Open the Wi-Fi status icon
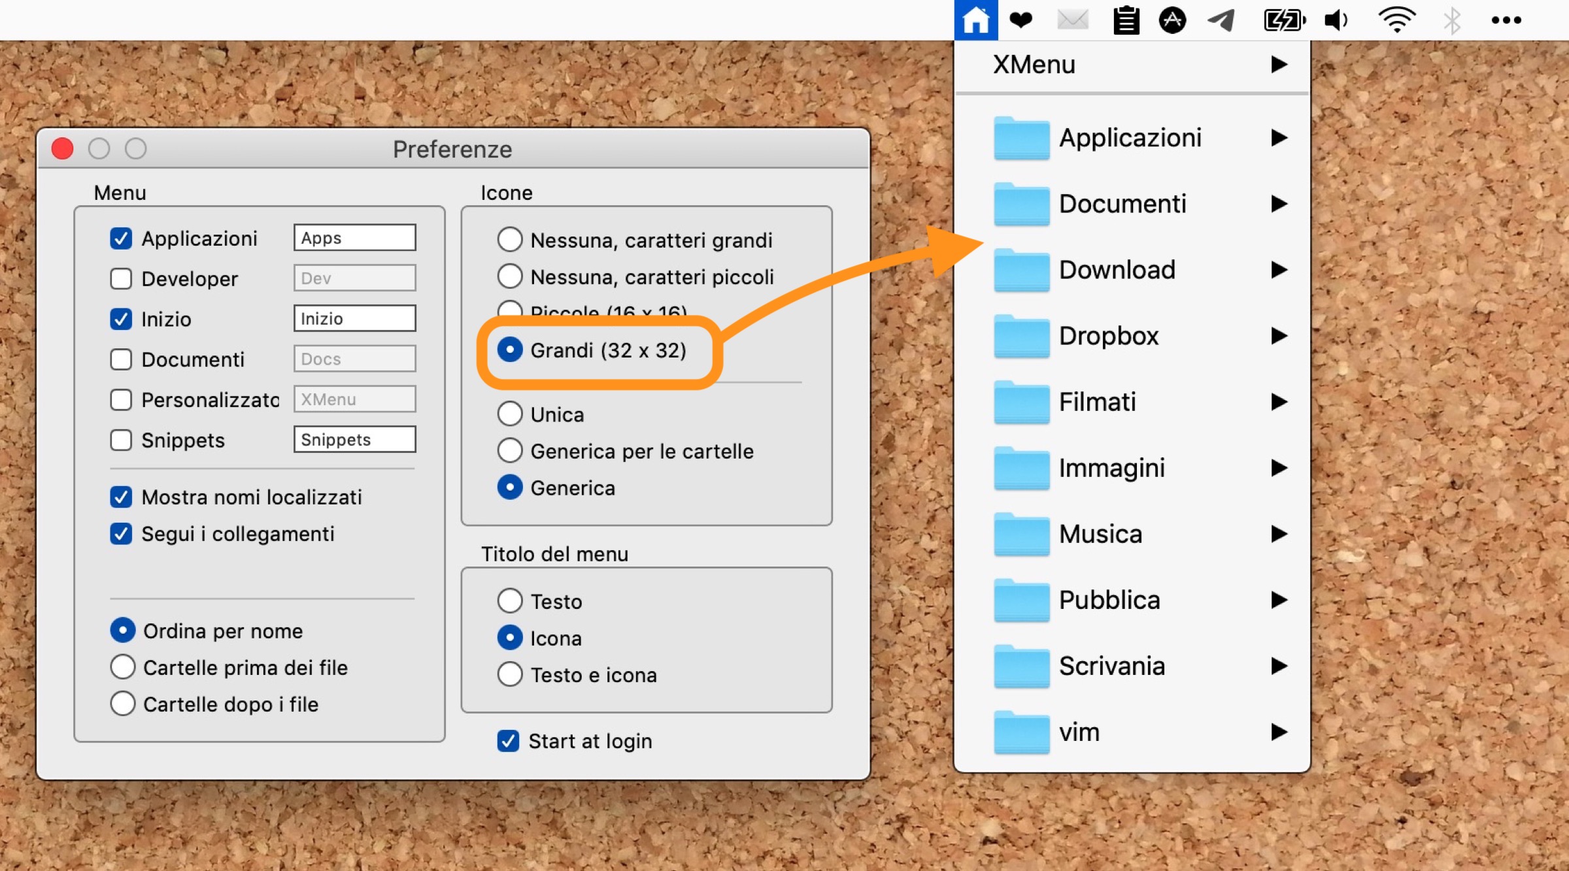The image size is (1569, 871). tap(1396, 20)
